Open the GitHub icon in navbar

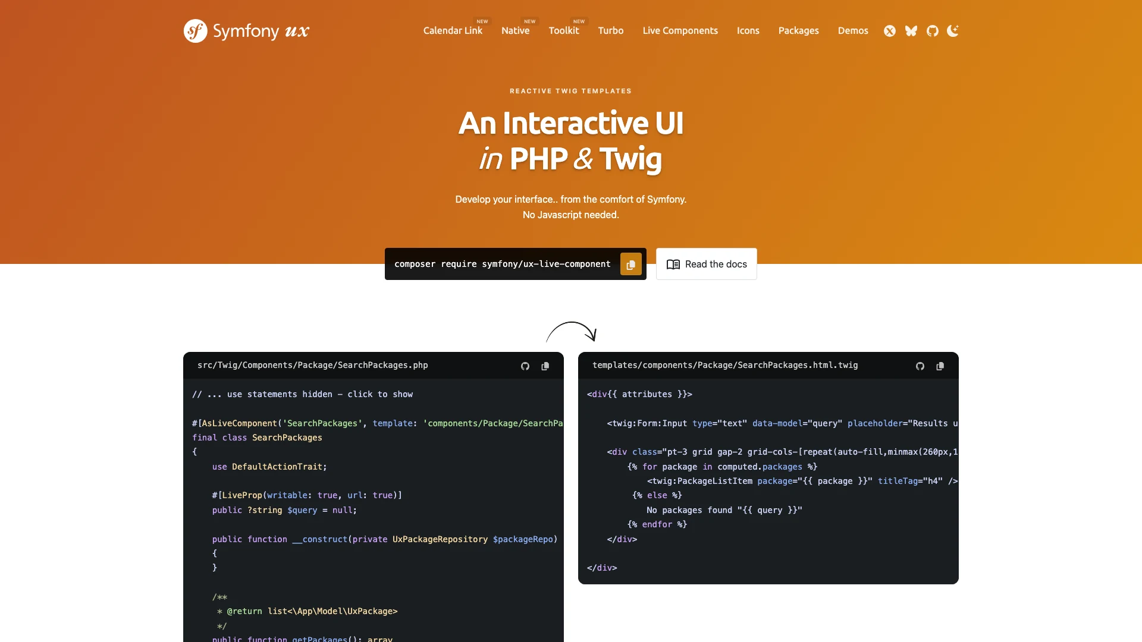933,31
